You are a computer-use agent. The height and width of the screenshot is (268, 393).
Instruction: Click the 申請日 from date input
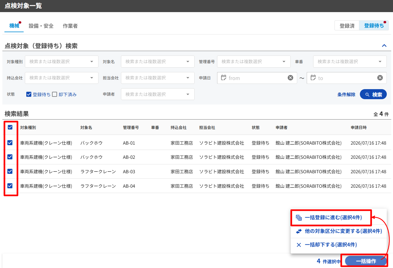click(x=257, y=78)
